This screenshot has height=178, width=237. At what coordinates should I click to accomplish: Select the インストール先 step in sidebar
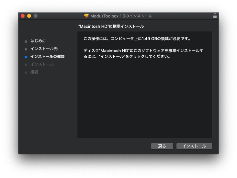[x=44, y=49]
